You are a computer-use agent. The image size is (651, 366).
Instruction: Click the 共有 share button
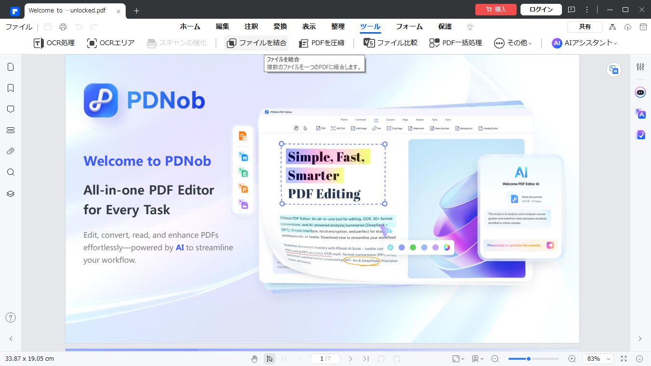pyautogui.click(x=585, y=27)
